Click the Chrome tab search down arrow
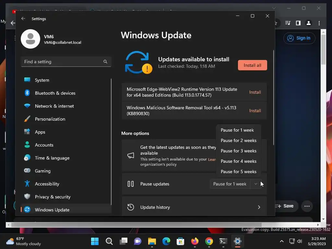 [274, 8]
